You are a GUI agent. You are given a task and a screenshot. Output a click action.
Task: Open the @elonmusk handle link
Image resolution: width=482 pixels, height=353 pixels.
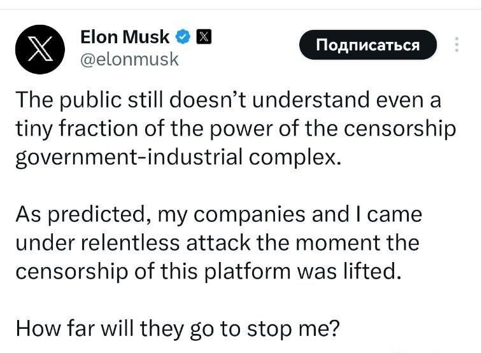(x=129, y=59)
